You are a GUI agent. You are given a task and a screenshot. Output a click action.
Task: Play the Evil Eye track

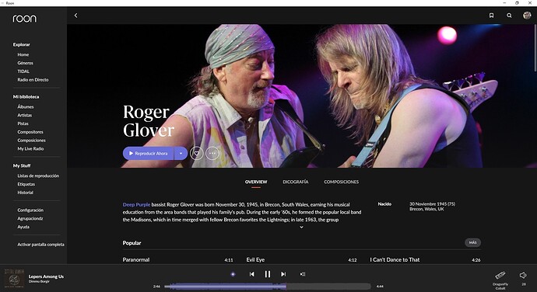coord(255,260)
